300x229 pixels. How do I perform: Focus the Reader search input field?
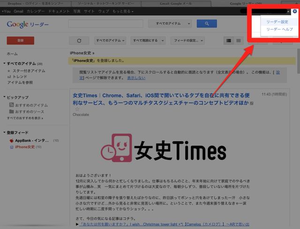click(x=105, y=24)
